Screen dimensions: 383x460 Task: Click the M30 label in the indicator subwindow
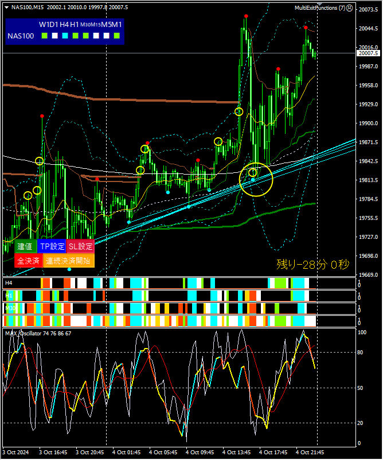(x=10, y=308)
